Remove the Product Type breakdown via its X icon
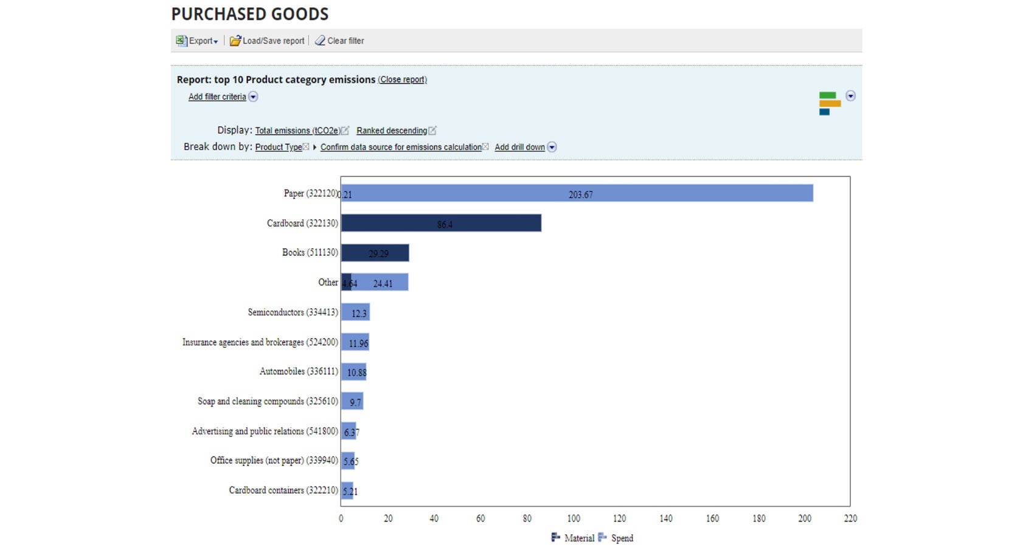The height and width of the screenshot is (547, 1034). coord(306,147)
